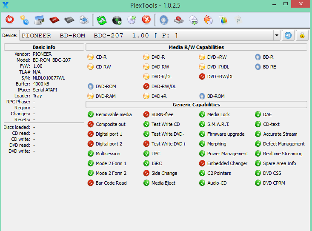312x231 pixels.
Task: Click the BD-RE label
Action: [269, 67]
